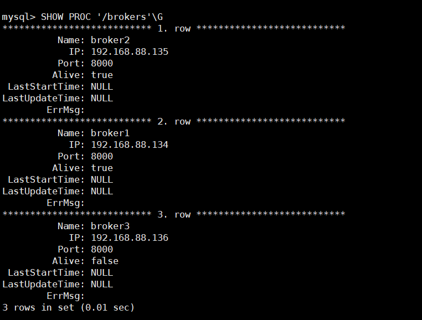422x320 pixels.
Task: Click IP address 192.168.88.134
Action: tap(130, 145)
